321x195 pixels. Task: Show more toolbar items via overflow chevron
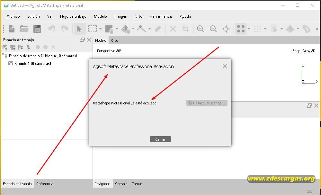[x=317, y=29]
